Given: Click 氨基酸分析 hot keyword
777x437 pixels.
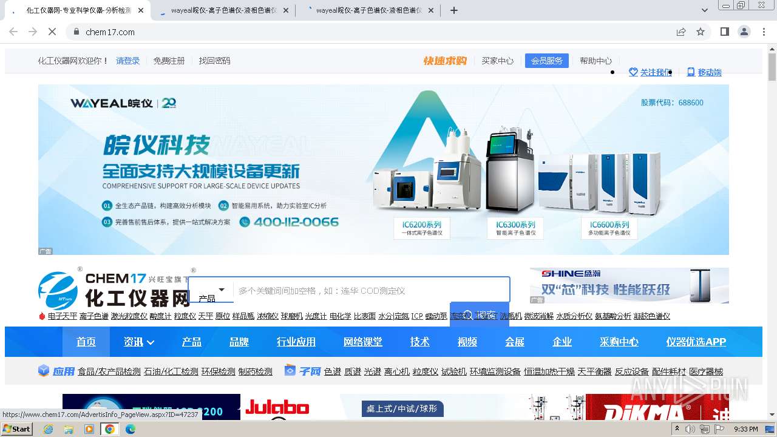Looking at the screenshot, I should [x=613, y=316].
